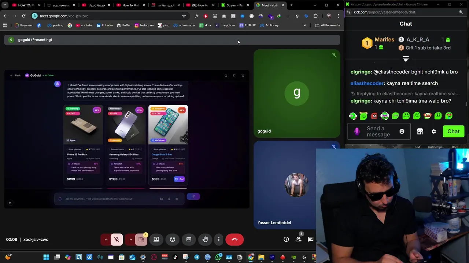Open the Instagram bookmark
469x263 pixels.
coord(144,25)
